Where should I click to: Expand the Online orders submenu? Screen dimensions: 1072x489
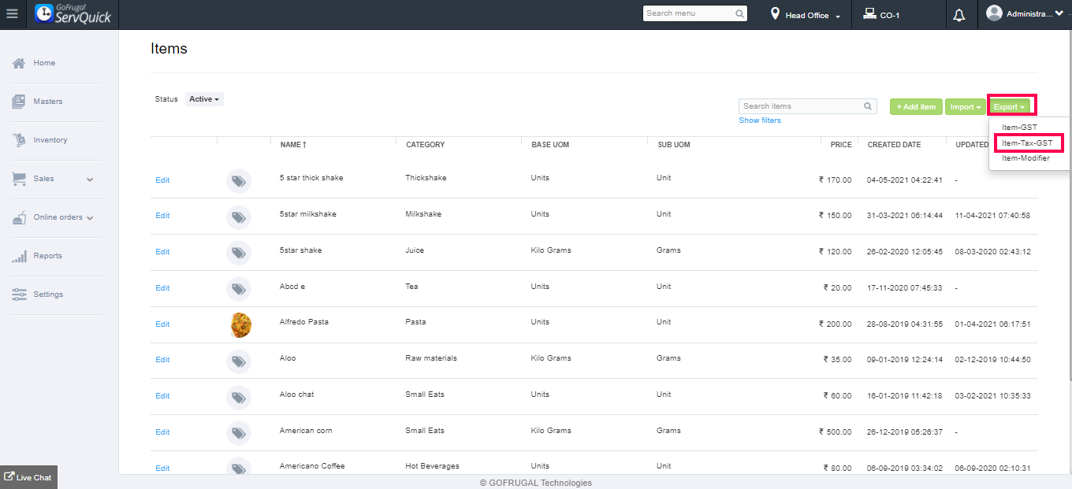click(x=90, y=218)
